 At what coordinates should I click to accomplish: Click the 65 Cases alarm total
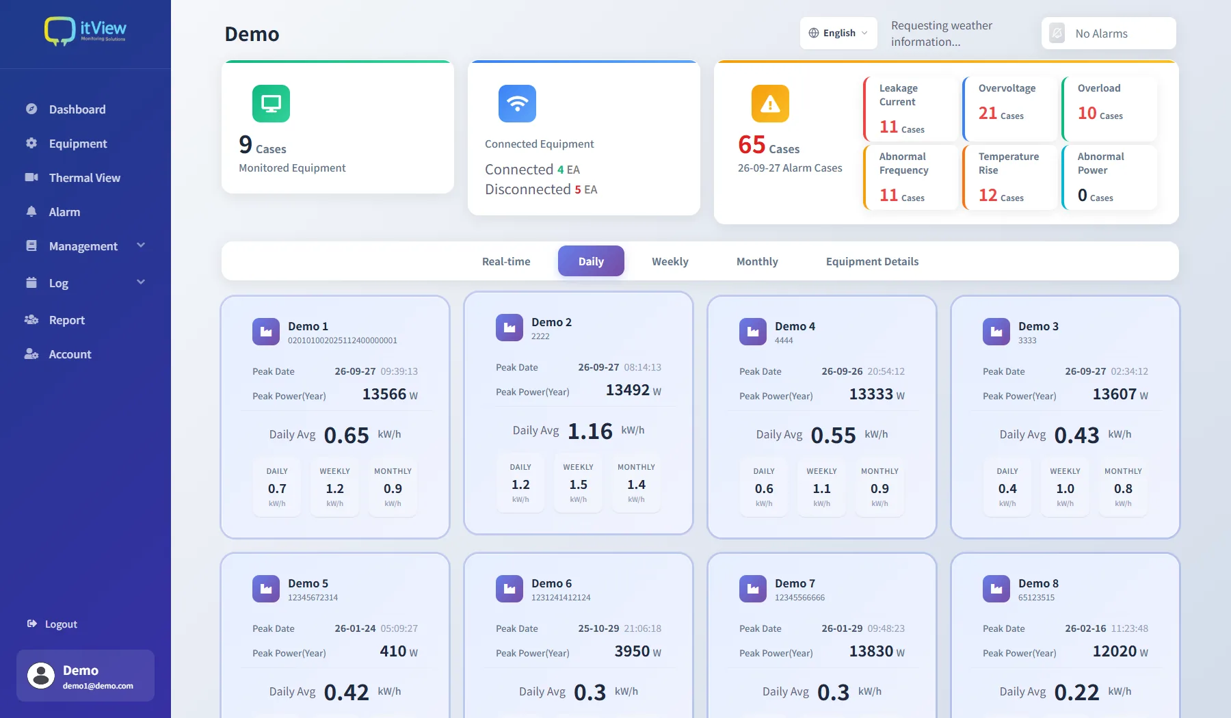[x=769, y=145]
